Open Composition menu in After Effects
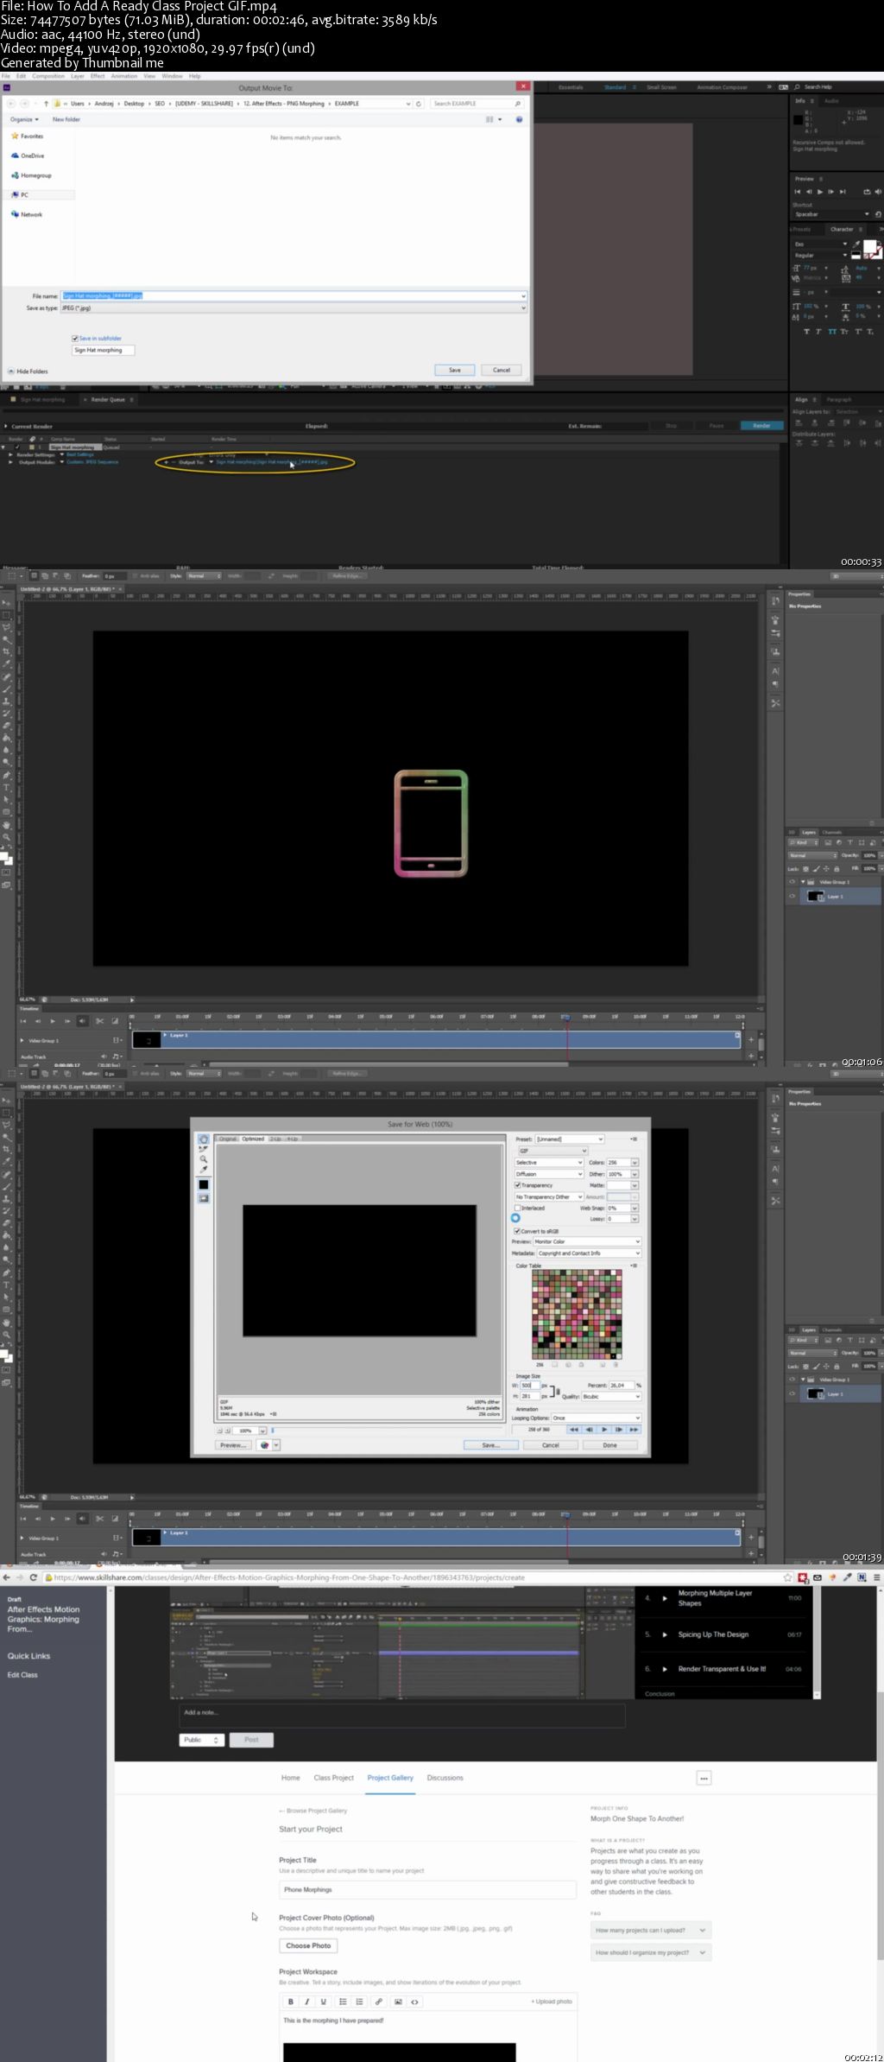Screen dimensions: 884x2062 (x=48, y=76)
